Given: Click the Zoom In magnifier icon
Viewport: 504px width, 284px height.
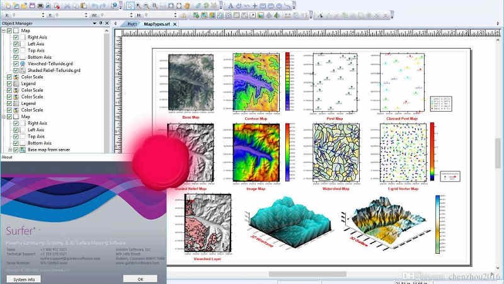Looking at the screenshot, I should 138,6.
